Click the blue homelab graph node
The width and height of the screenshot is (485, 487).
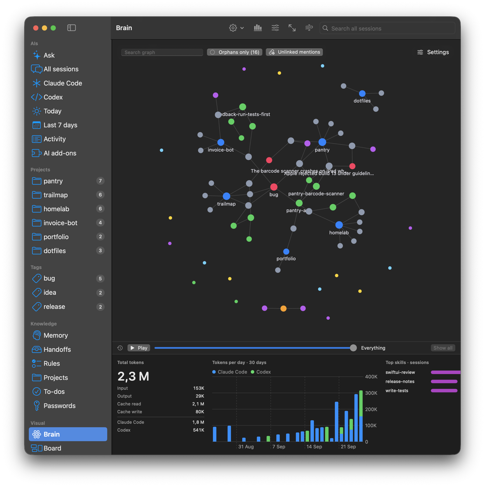(339, 225)
